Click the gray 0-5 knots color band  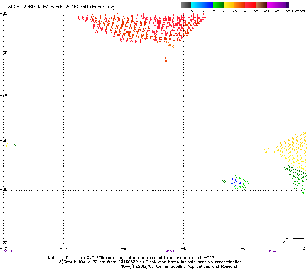click(x=186, y=5)
